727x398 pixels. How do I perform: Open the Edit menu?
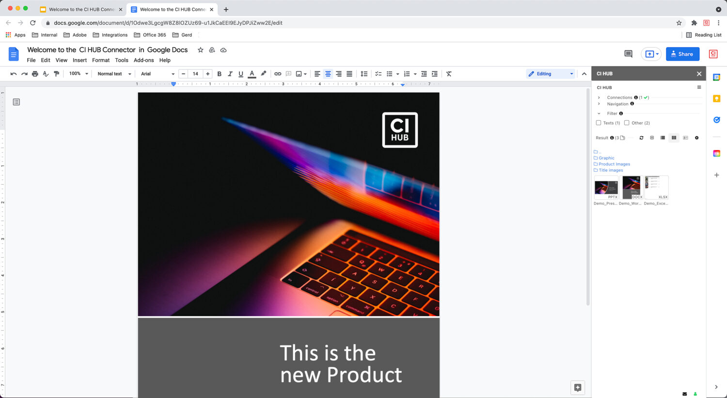(x=46, y=60)
